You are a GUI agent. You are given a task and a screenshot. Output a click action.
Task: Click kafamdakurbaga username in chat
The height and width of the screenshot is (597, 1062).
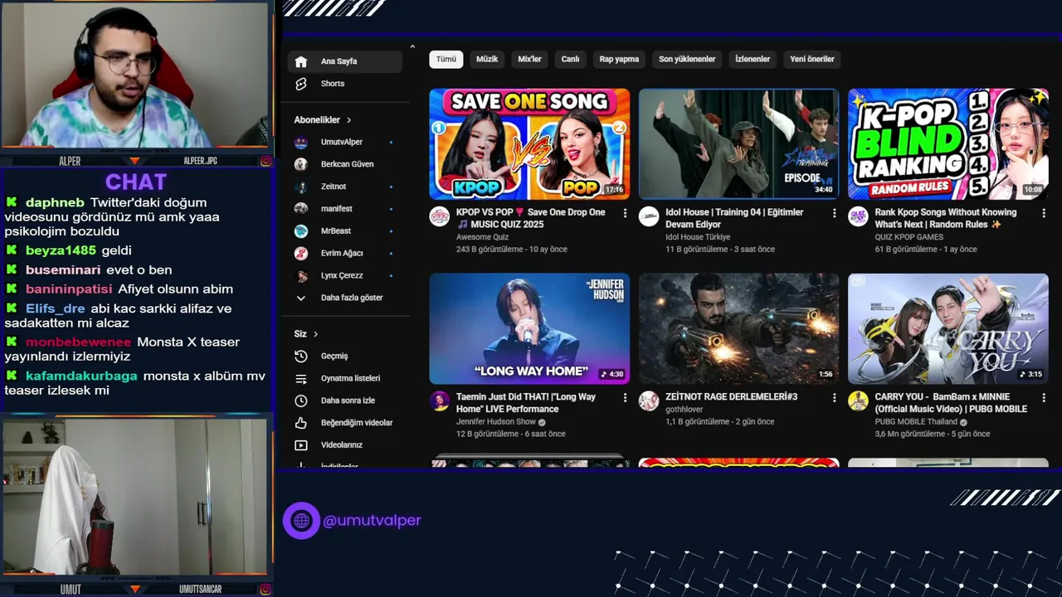tap(81, 376)
